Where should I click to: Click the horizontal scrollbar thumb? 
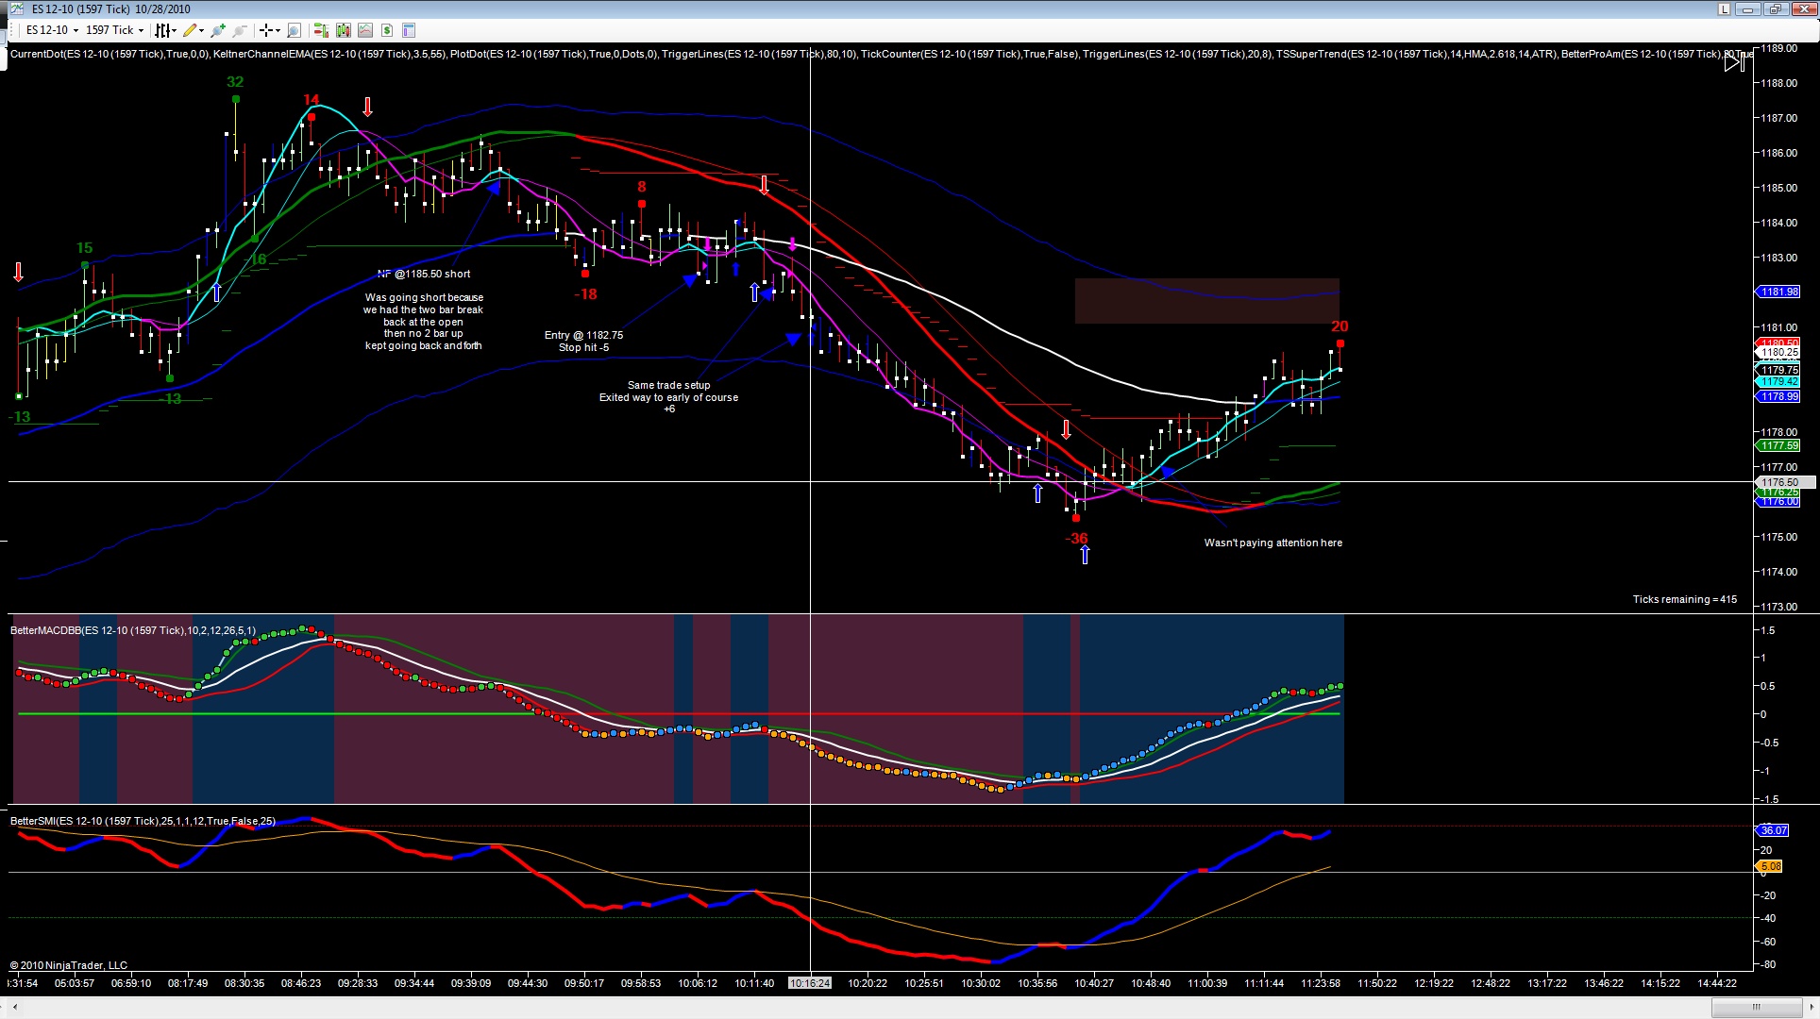(1757, 1007)
